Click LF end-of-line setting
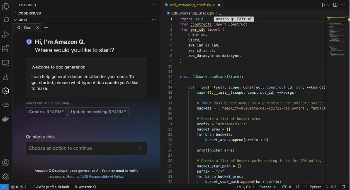This screenshot has width=350, height=190. point(298,187)
